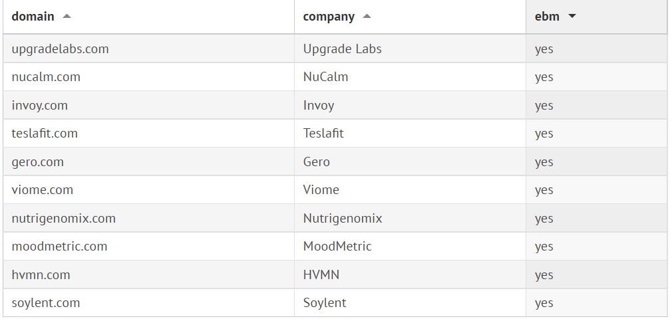Click the viome.com domain entry

pos(43,190)
